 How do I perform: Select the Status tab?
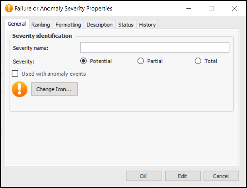[x=126, y=24]
